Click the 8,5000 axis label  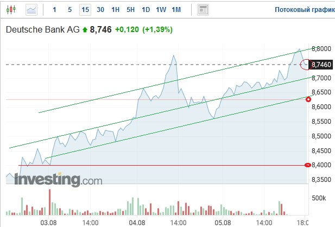click(x=321, y=136)
